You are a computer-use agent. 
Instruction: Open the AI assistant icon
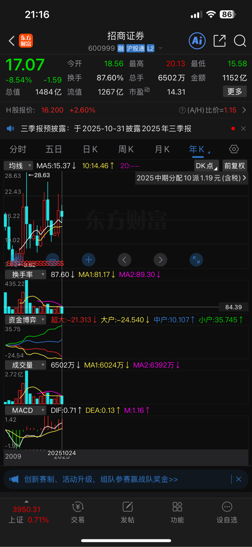pos(197,41)
